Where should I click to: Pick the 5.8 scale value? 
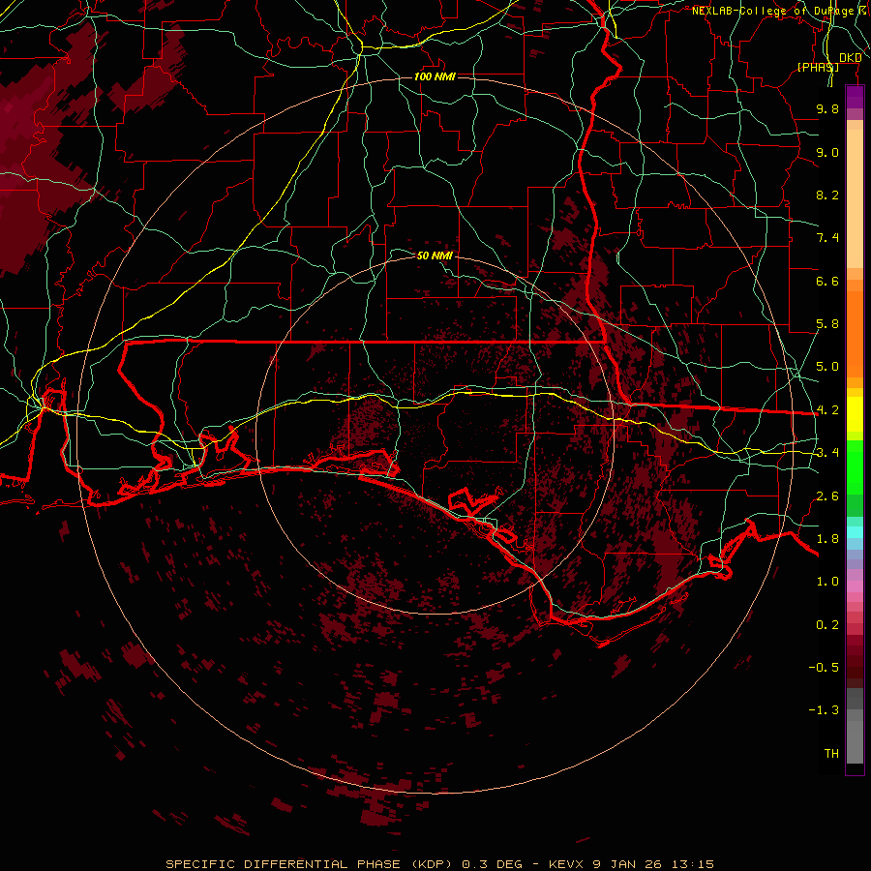pyautogui.click(x=827, y=324)
